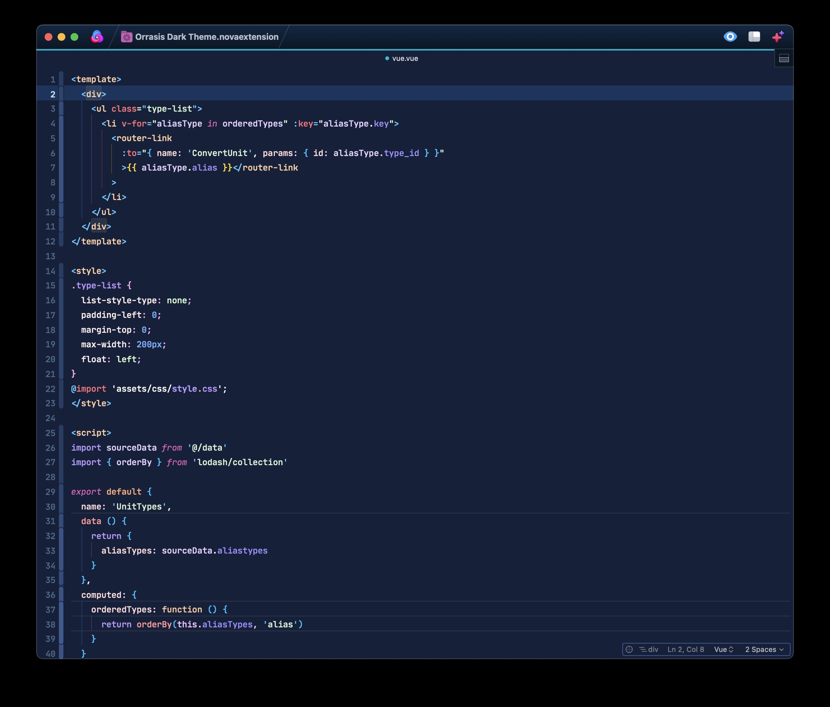Screen dimensions: 830x707
Task: Toggle the preview eye icon
Action: pyautogui.click(x=730, y=37)
